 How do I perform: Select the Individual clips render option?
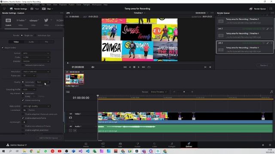pyautogui.click(x=35, y=36)
